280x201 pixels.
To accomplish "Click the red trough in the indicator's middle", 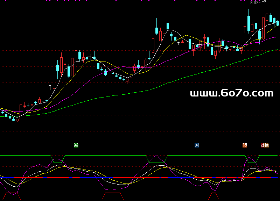I will tap(112, 193).
